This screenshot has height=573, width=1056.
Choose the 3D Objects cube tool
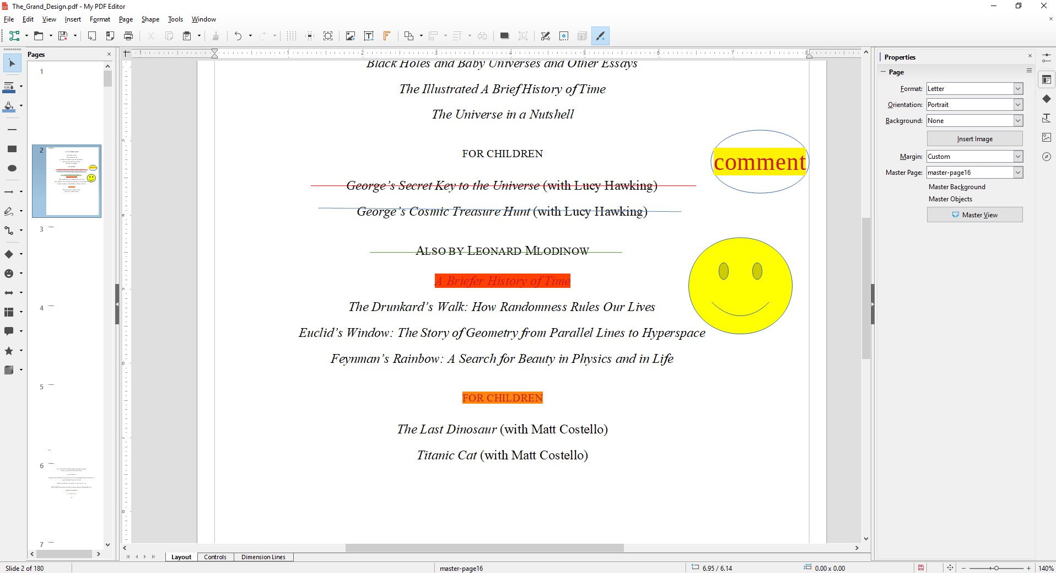[9, 370]
